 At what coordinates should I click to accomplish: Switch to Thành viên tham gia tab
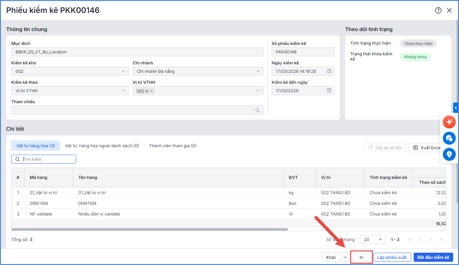pyautogui.click(x=173, y=146)
